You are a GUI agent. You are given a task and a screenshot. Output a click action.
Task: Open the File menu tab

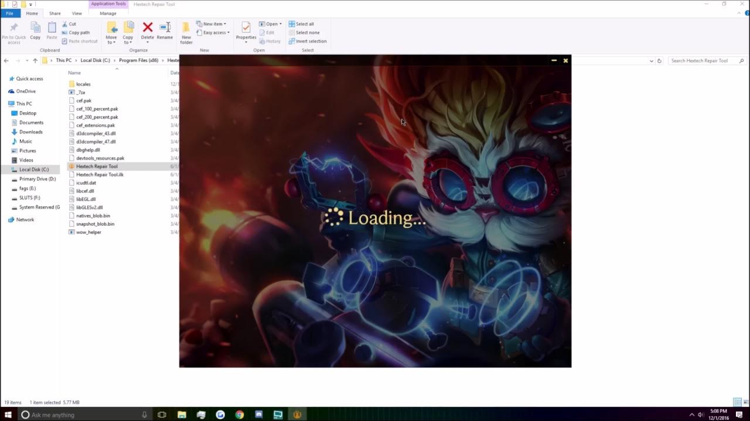(9, 13)
